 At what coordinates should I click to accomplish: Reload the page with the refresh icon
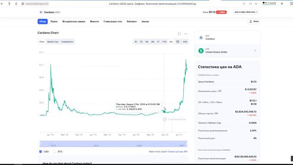point(16,4)
